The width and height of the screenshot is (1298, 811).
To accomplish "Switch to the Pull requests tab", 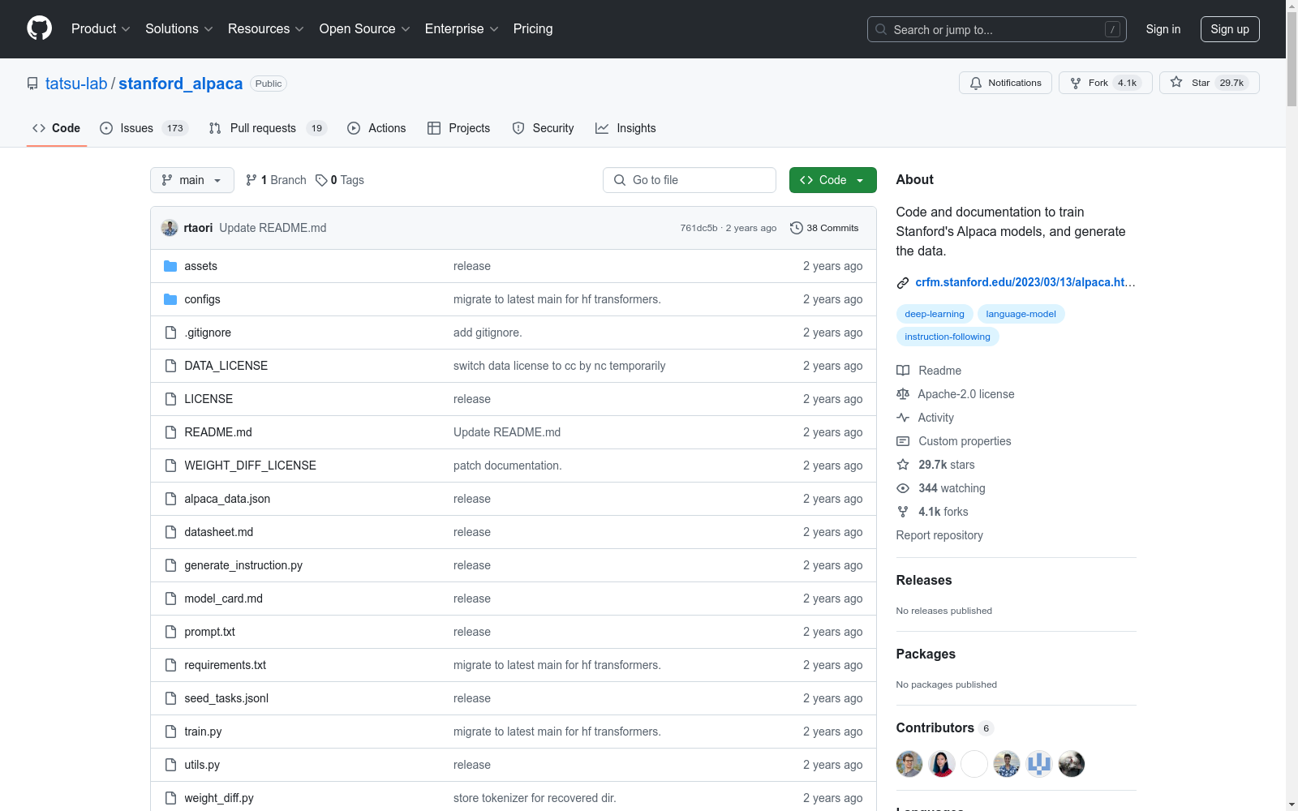I will [268, 128].
